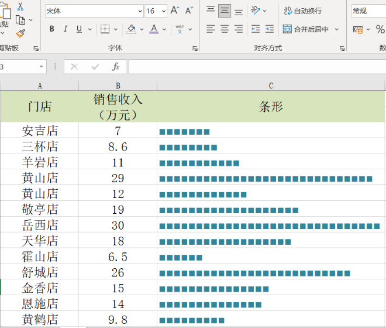The image size is (386, 328).
Task: Apply the percent style
Action: tap(380, 29)
